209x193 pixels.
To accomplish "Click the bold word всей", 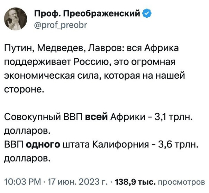I will click(x=96, y=117).
